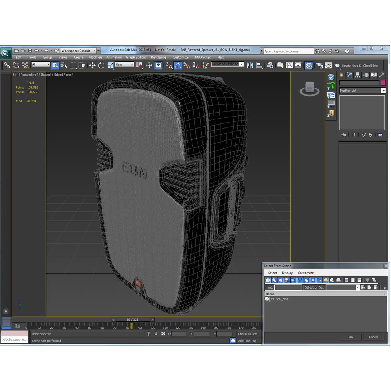Click previous frame arrow on time slider
This screenshot has height=391, width=391.
[113, 320]
